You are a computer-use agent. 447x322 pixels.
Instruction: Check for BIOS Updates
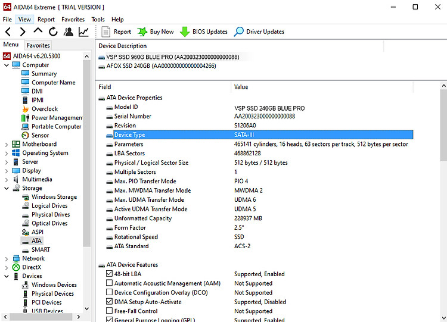204,32
